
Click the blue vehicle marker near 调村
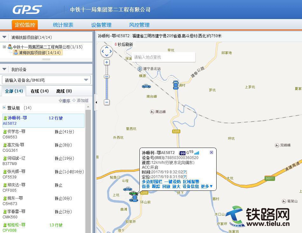tap(176, 85)
